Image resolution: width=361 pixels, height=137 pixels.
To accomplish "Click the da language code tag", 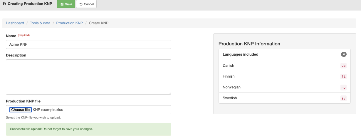I will (x=343, y=66).
